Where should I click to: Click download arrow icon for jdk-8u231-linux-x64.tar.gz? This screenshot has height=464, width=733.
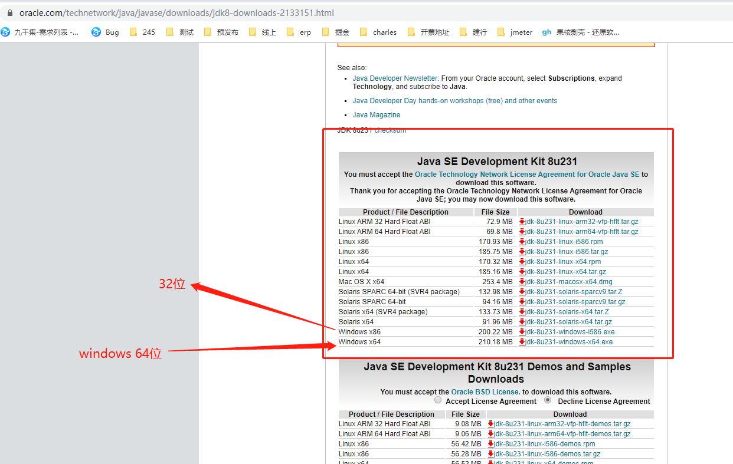pyautogui.click(x=522, y=272)
